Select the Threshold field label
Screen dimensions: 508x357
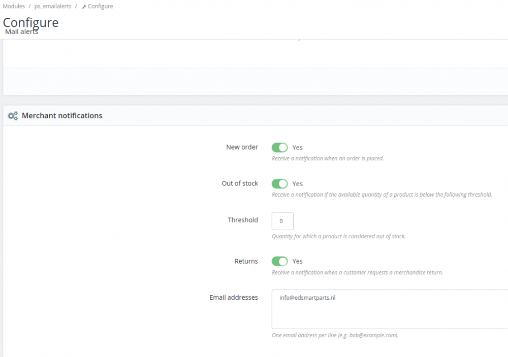coord(243,220)
